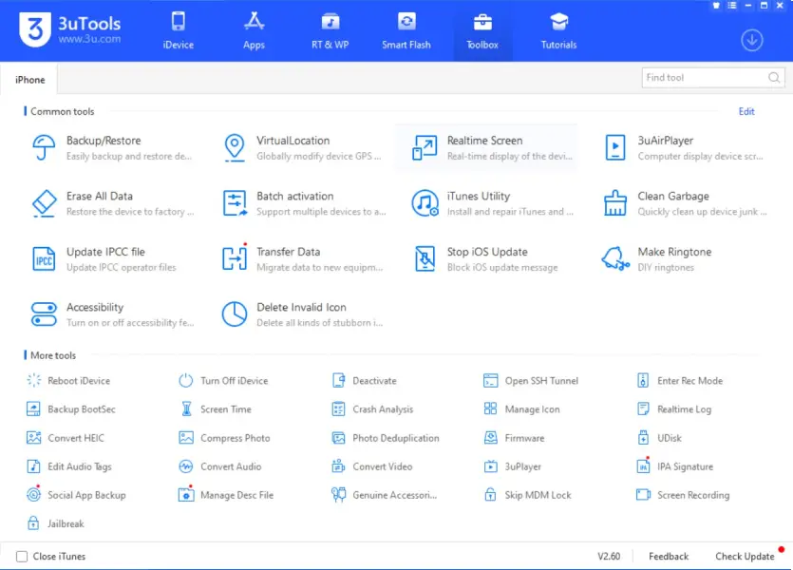Open the IPA Signature icon

click(643, 465)
